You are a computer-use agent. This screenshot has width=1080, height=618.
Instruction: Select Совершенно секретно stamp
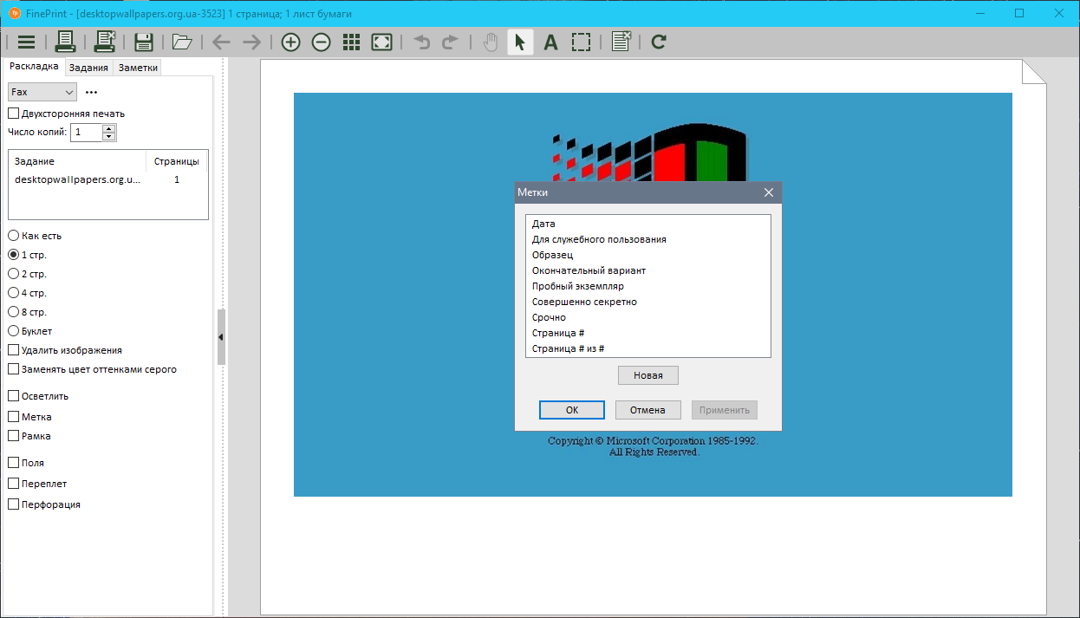[x=648, y=302]
